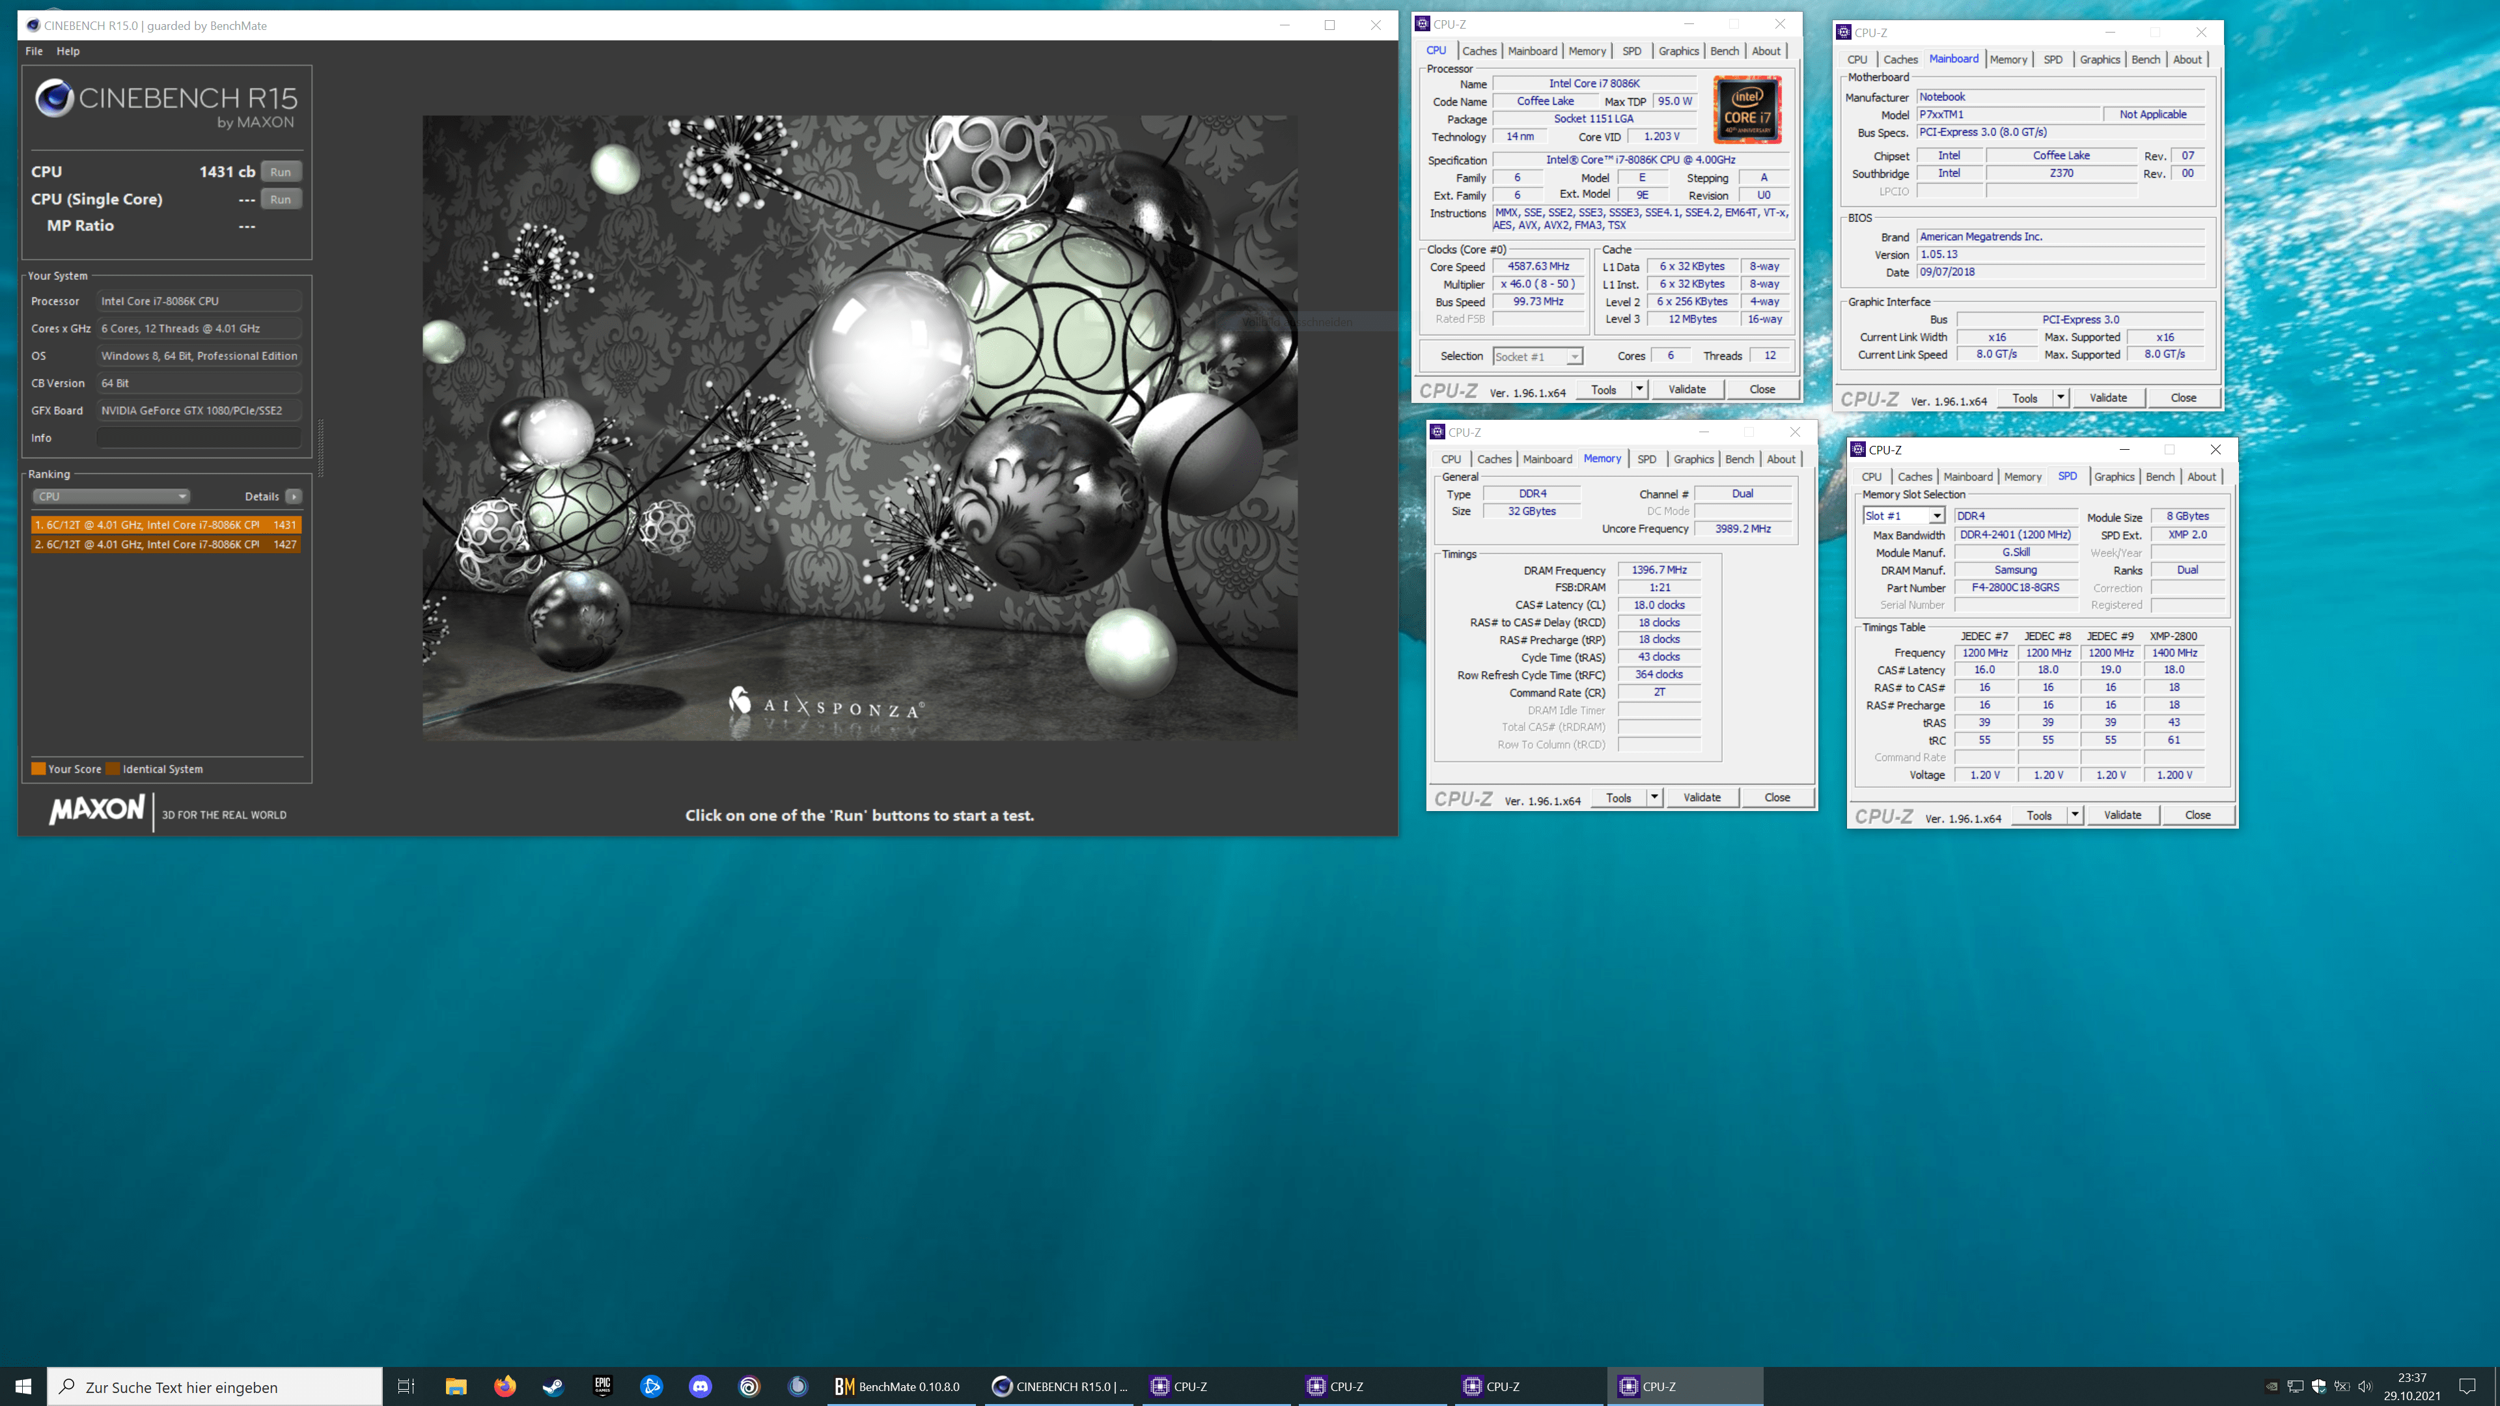
Task: Click Close button in CPU tab CPU-Z window
Action: pyautogui.click(x=1762, y=389)
